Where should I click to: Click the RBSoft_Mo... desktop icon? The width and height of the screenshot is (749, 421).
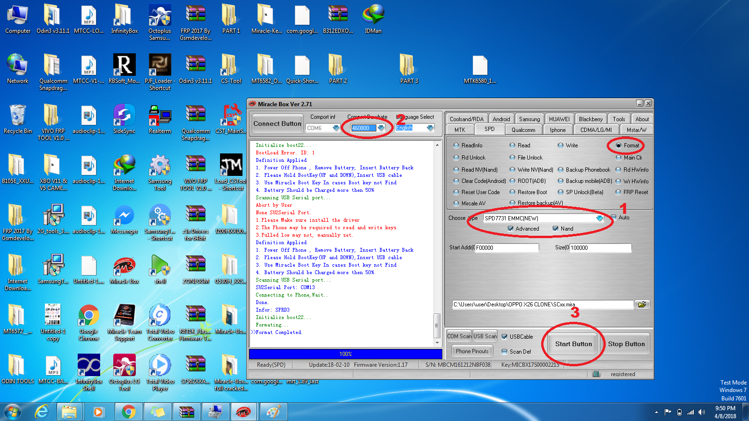[x=125, y=69]
